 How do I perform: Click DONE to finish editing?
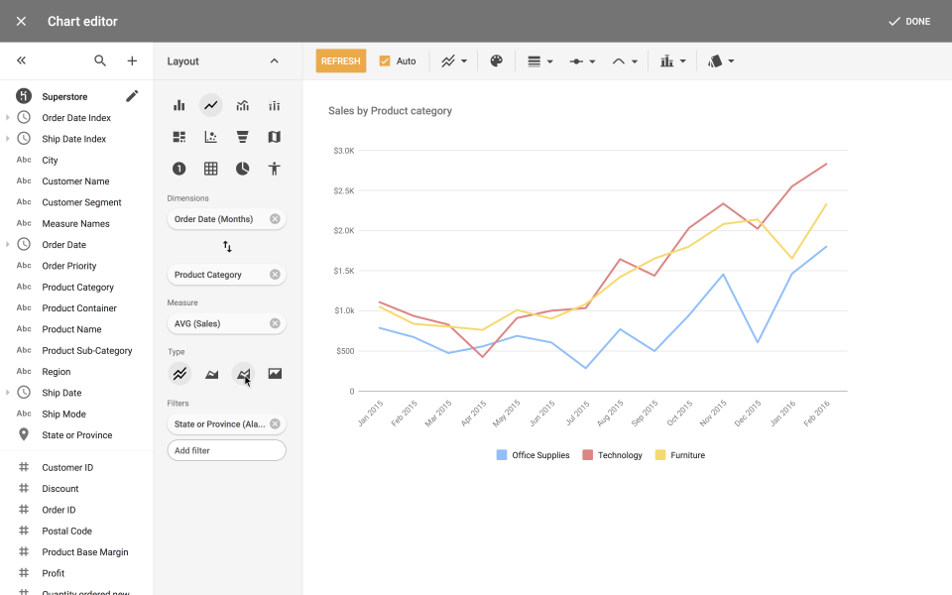coord(909,21)
